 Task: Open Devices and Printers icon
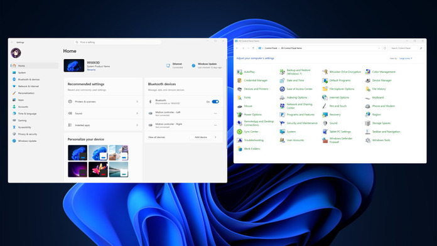click(239, 89)
